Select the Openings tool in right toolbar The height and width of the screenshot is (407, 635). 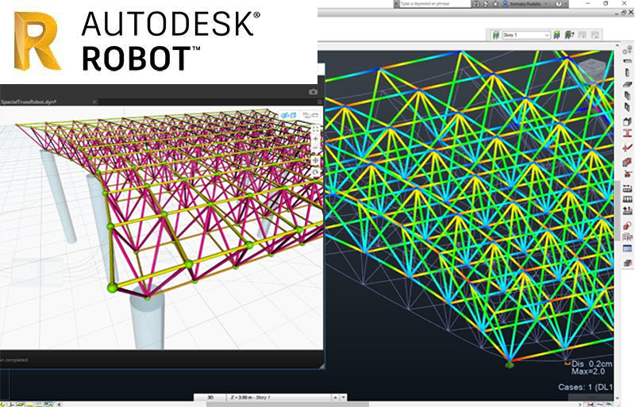[627, 107]
